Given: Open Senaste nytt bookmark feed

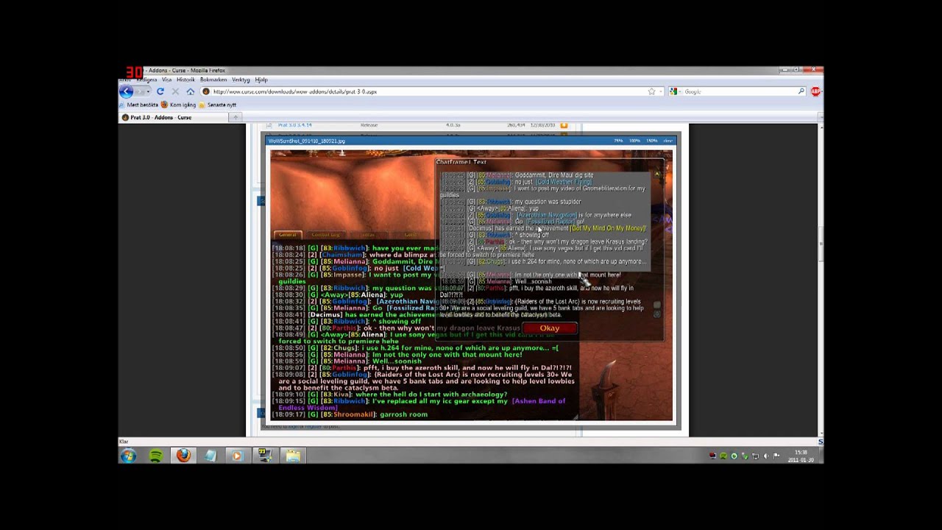Looking at the screenshot, I should click(x=218, y=105).
